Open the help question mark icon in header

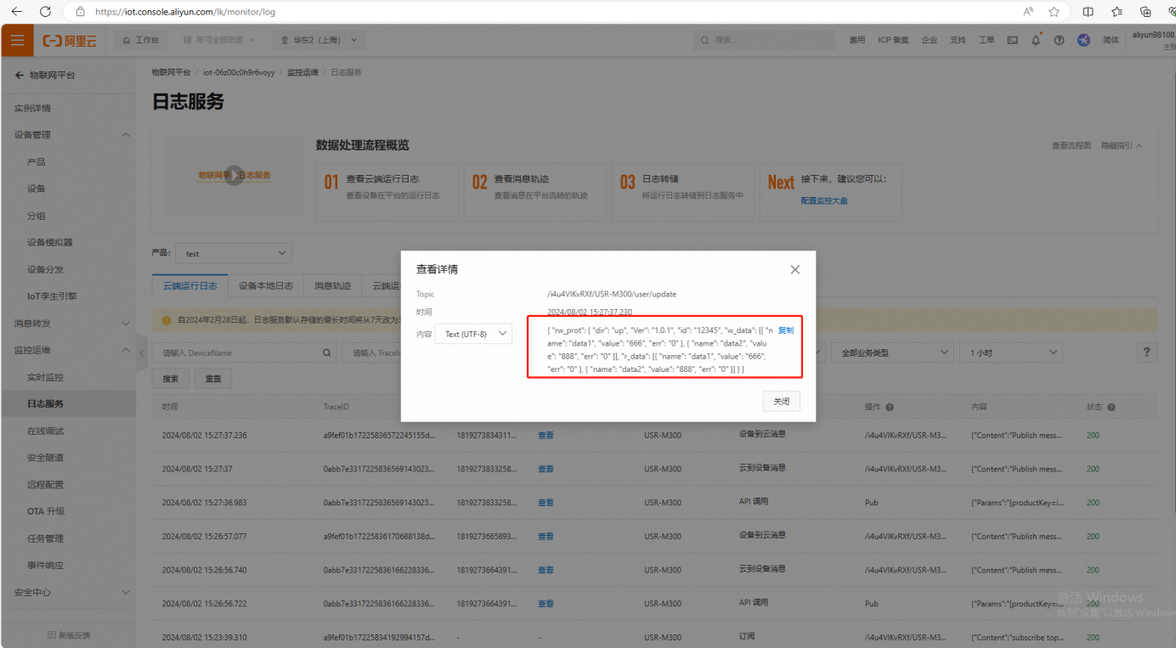point(1059,40)
